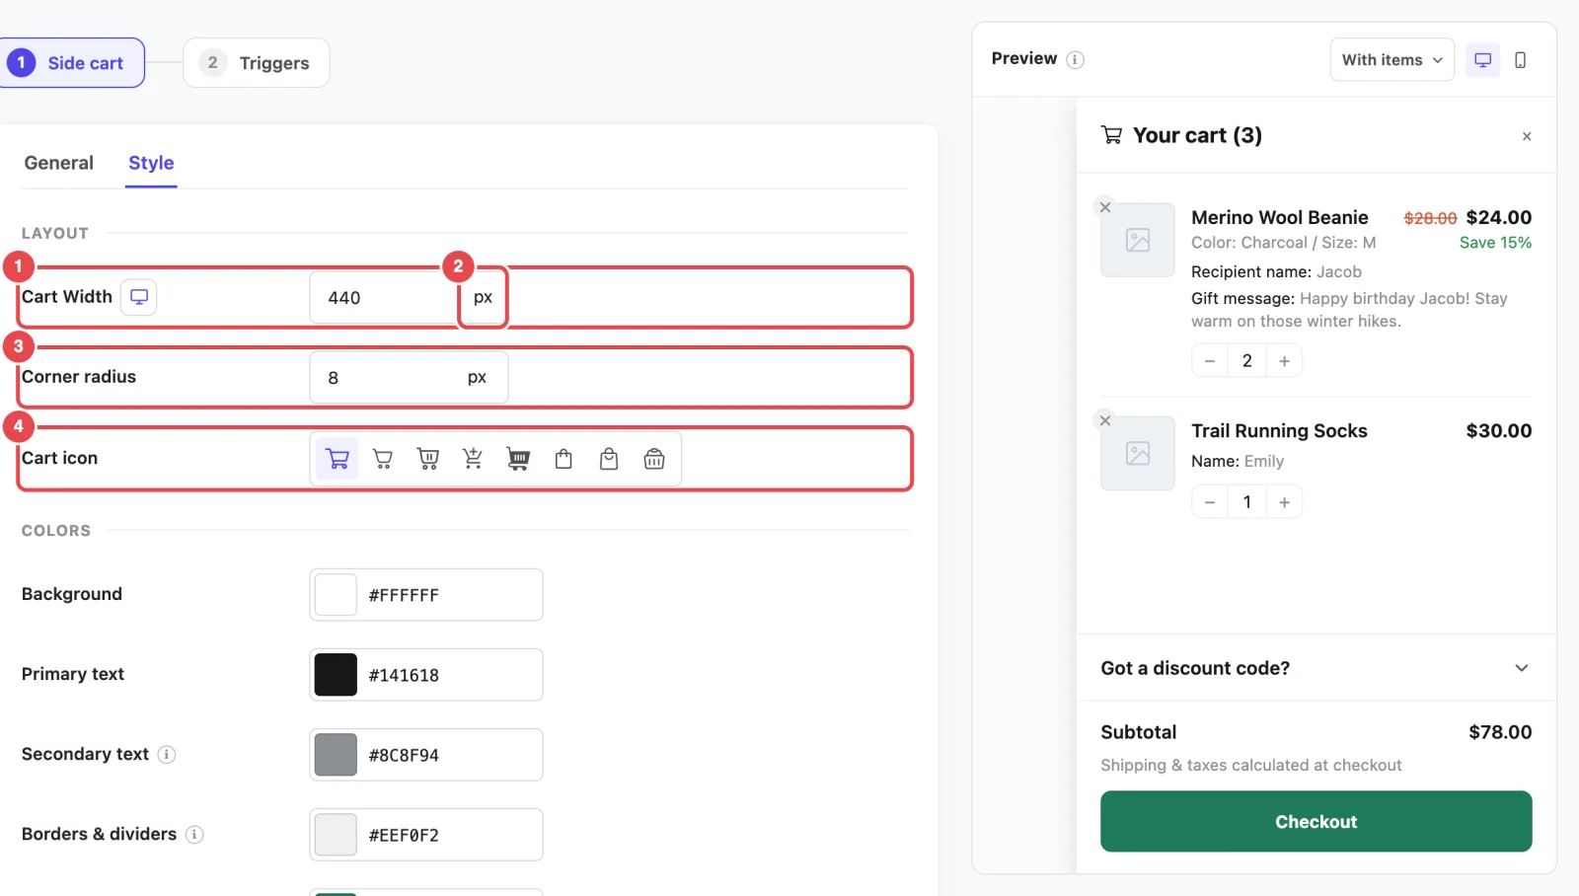Click the green Checkout button
The image size is (1579, 896).
coord(1316,821)
